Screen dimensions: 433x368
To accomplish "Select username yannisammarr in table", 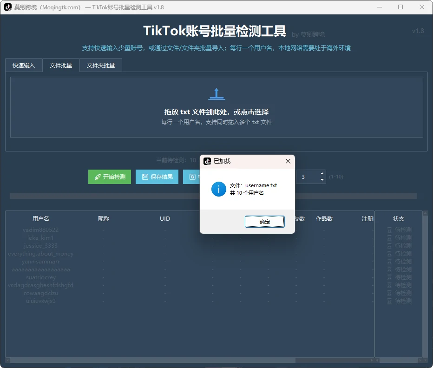I will pos(40,261).
